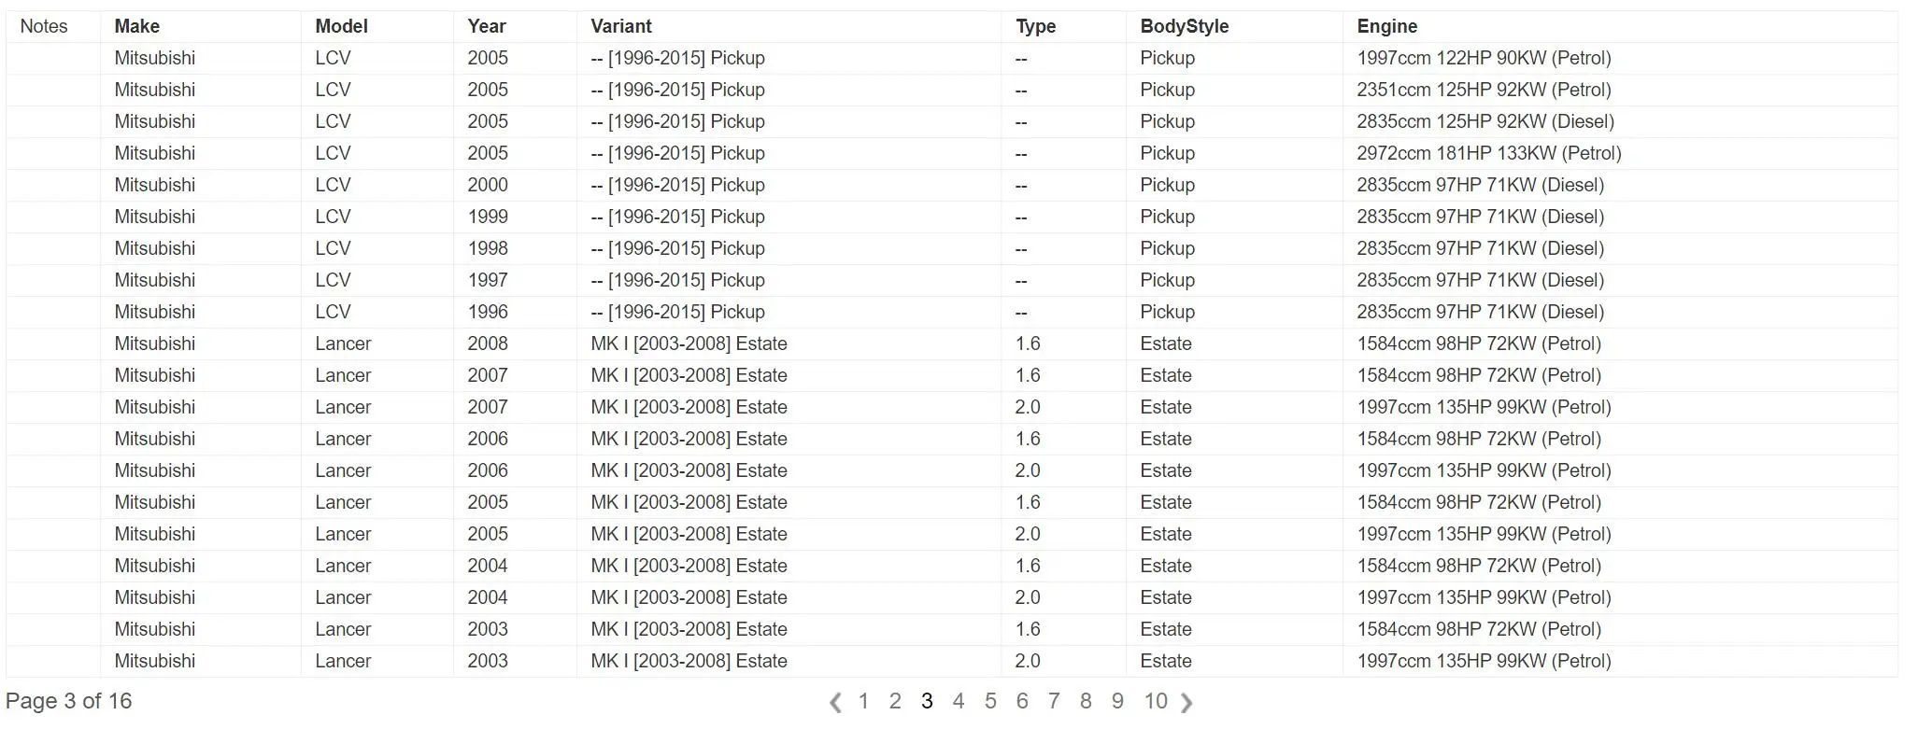This screenshot has width=1918, height=729.
Task: Open page 8 in pagination
Action: [1086, 701]
